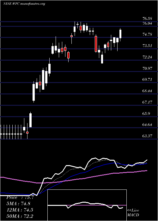Click the tall white gap-up candle near 68.44
158x221 pixels.
33,92
